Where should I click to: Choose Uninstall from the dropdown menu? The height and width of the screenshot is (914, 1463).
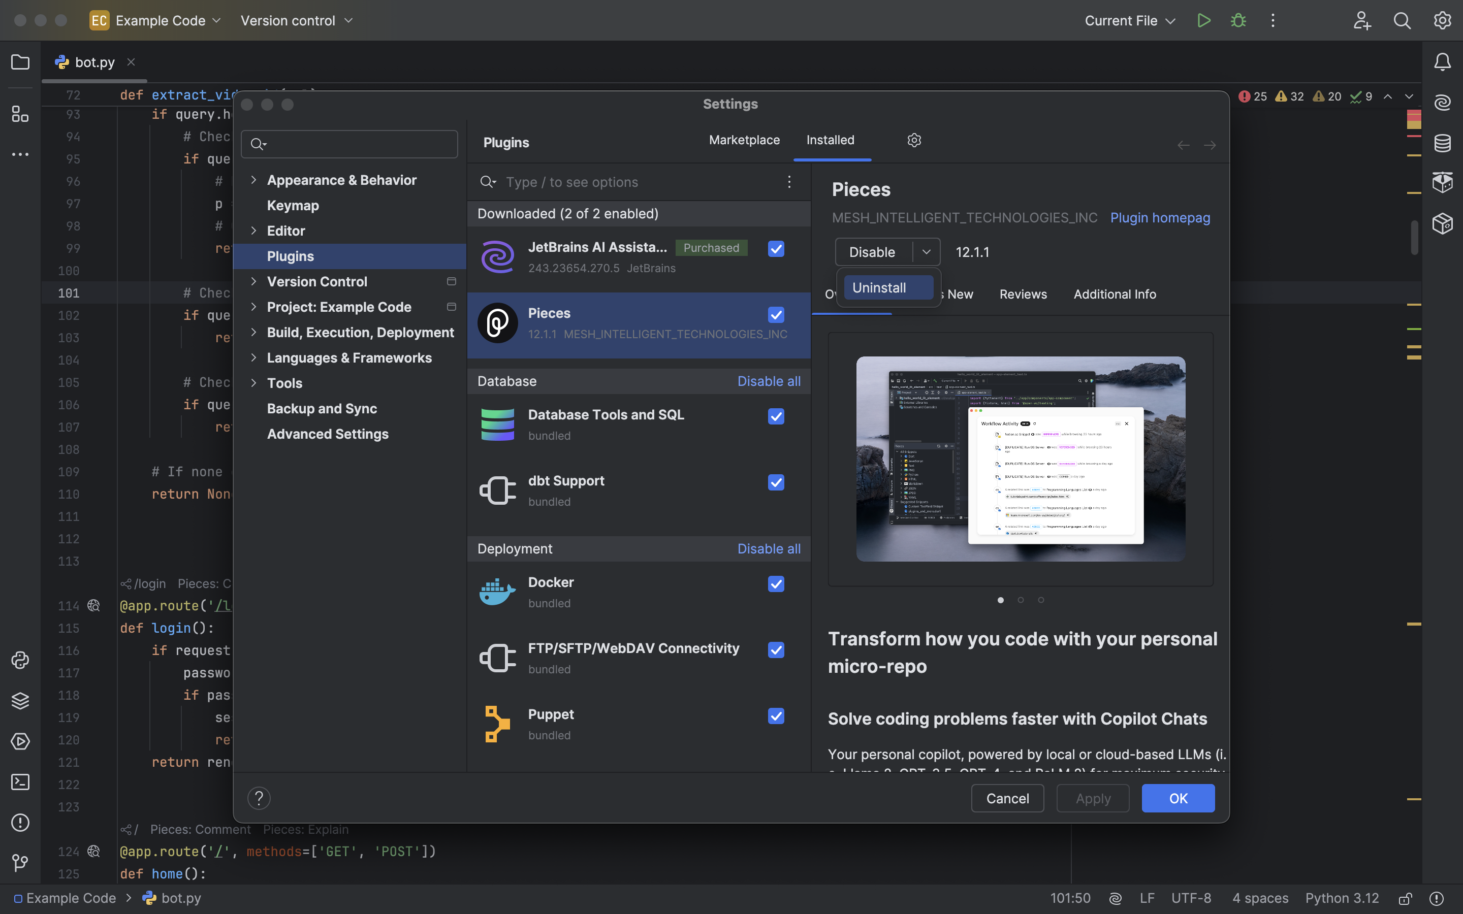click(x=888, y=288)
